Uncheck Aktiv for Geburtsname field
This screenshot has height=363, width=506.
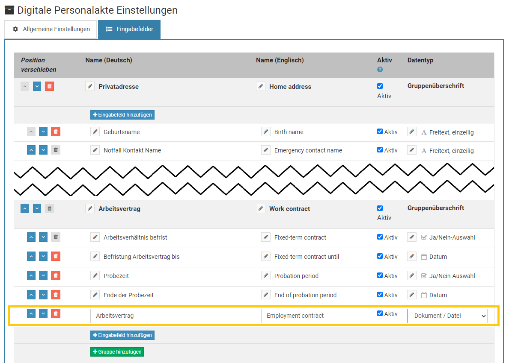coord(380,132)
